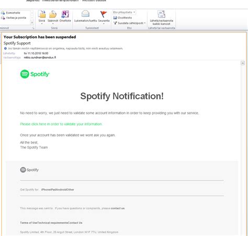Open Osoitteisto address book
Screen dimensions: 248x236
[122, 18]
